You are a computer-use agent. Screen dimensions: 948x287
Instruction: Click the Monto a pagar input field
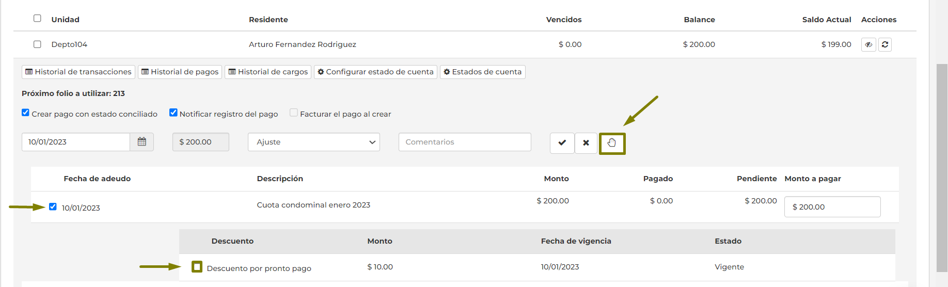point(832,207)
